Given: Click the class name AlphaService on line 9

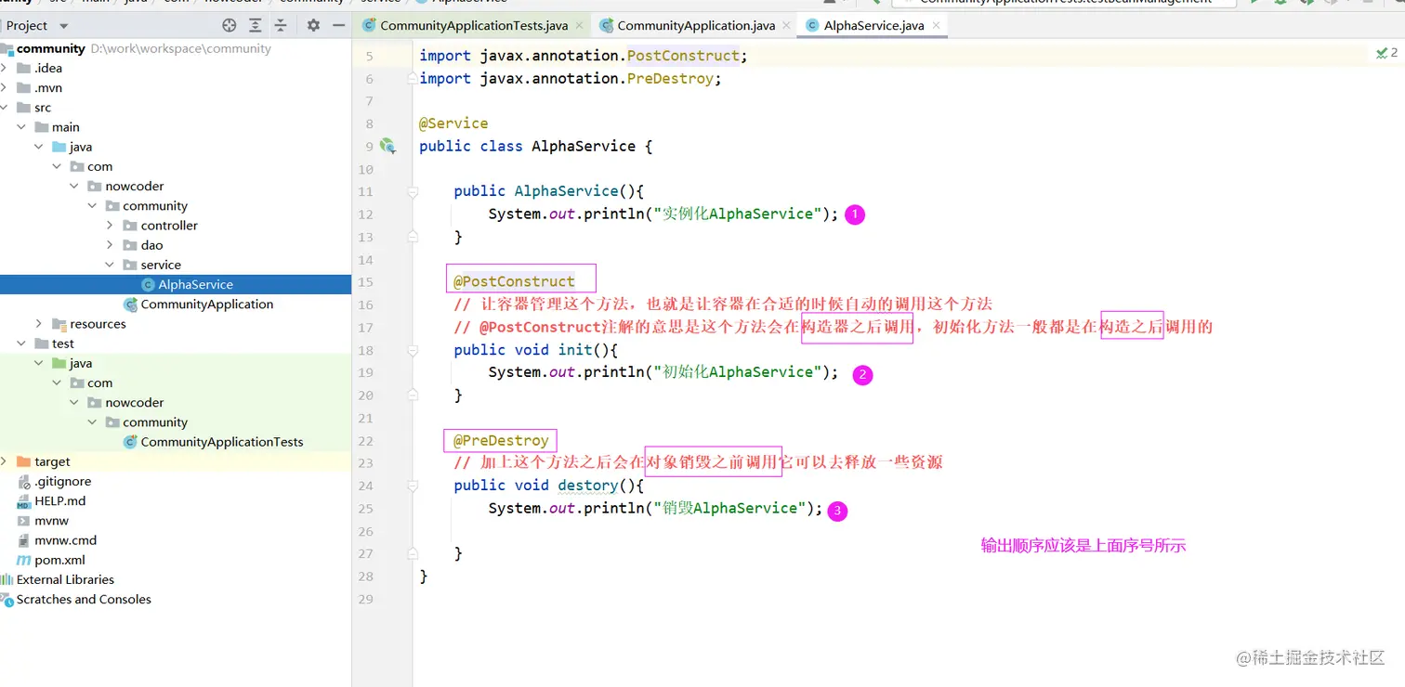Looking at the screenshot, I should pyautogui.click(x=584, y=146).
